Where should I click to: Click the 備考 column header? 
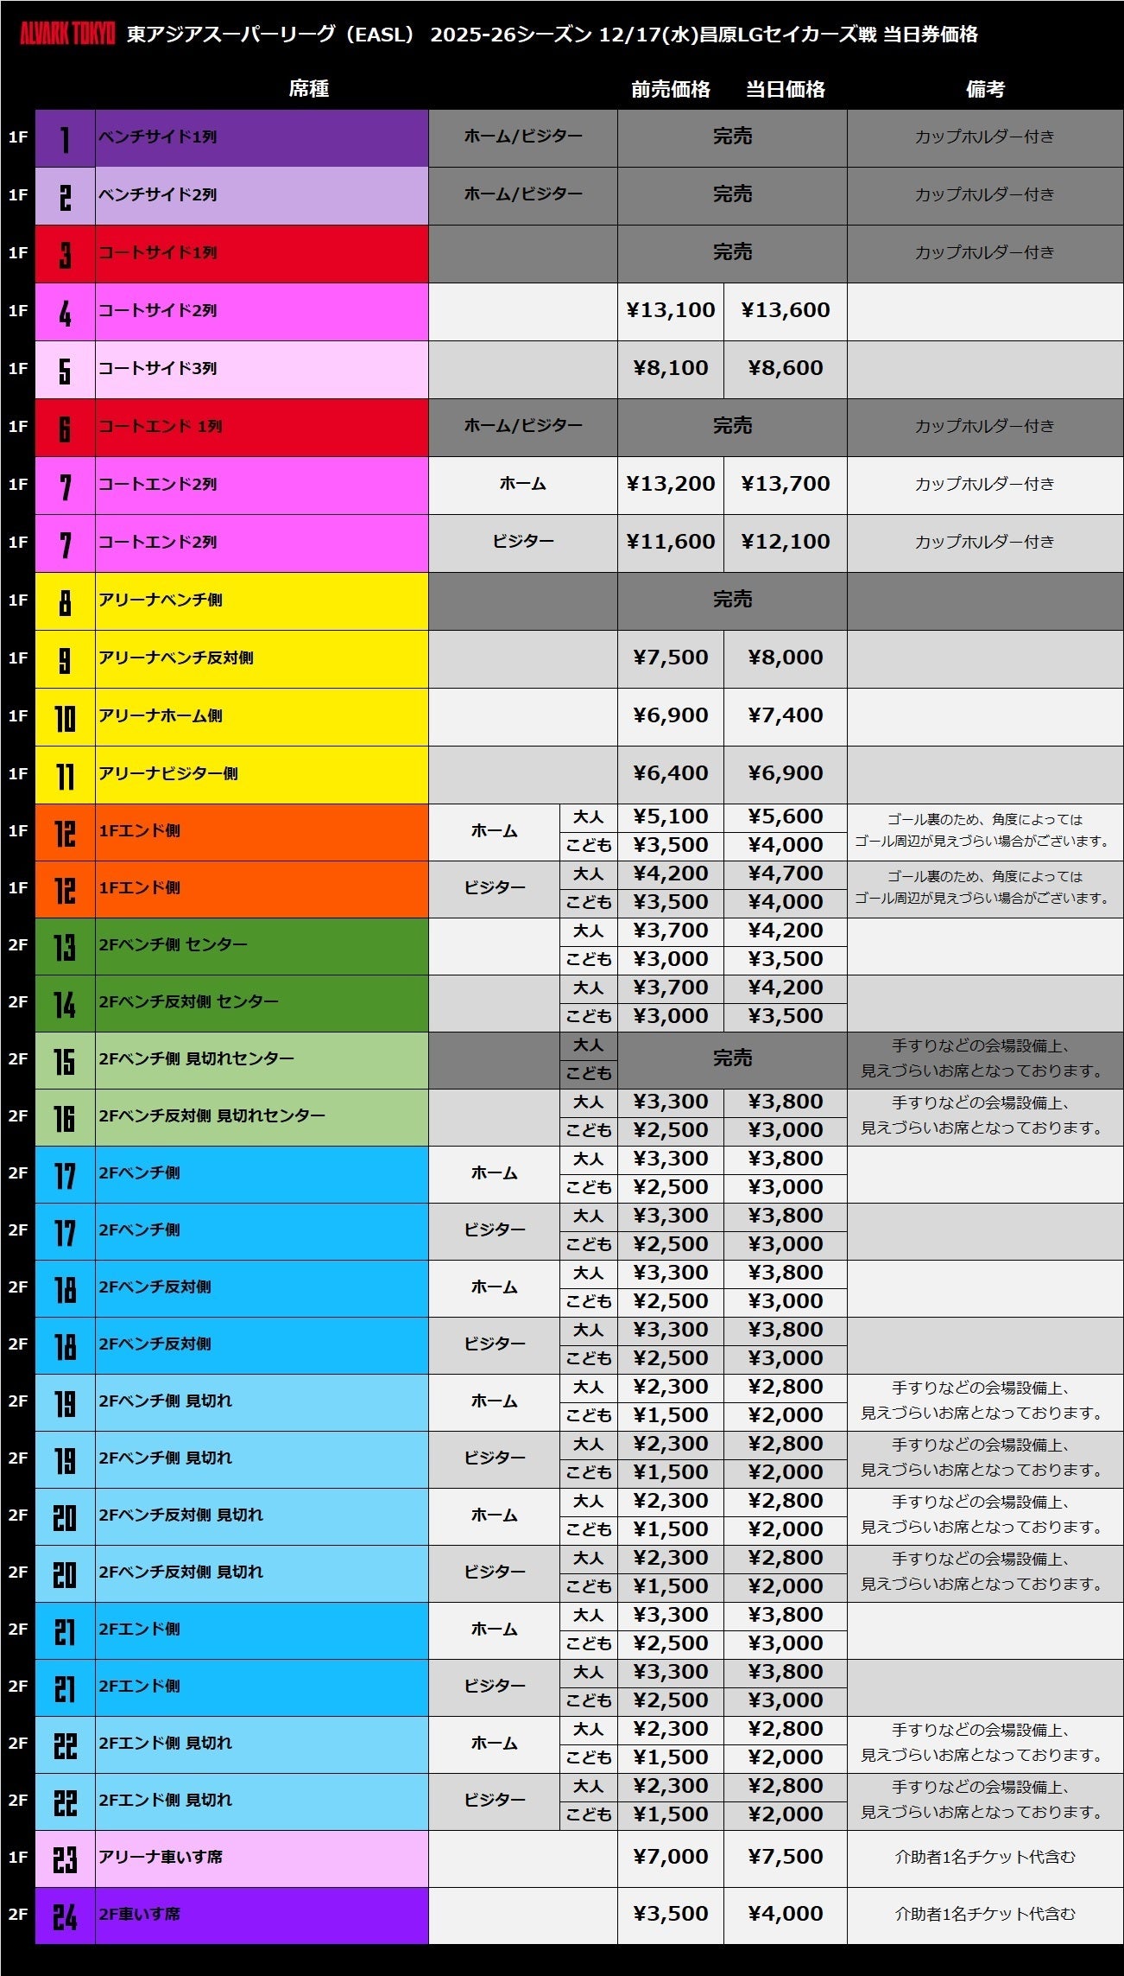pos(984,89)
